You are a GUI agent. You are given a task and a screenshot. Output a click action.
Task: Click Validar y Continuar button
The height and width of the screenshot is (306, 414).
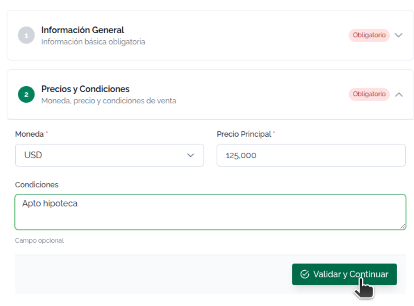pos(344,274)
